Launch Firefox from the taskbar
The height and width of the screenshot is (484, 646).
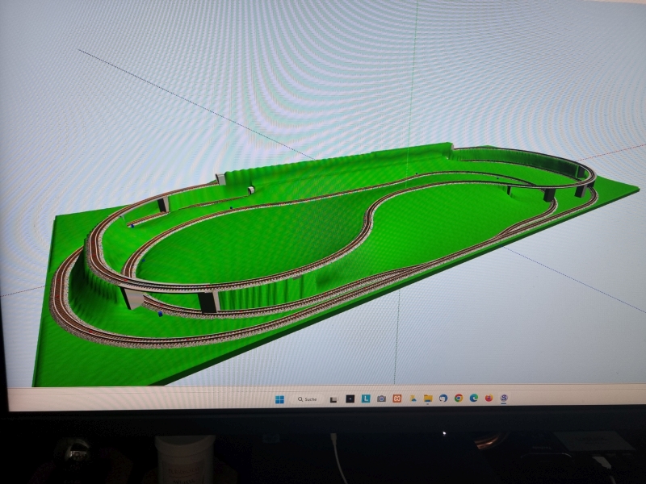point(489,399)
